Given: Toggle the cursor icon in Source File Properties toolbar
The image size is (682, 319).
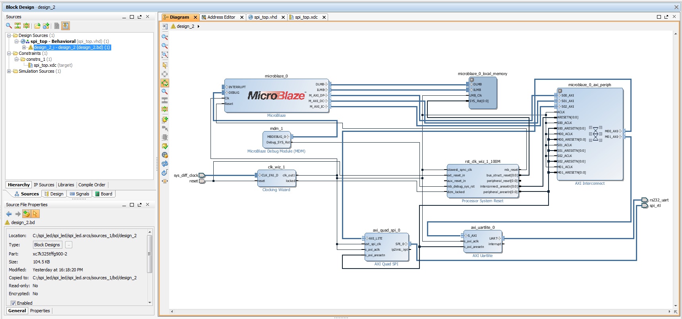Looking at the screenshot, I should [x=35, y=214].
